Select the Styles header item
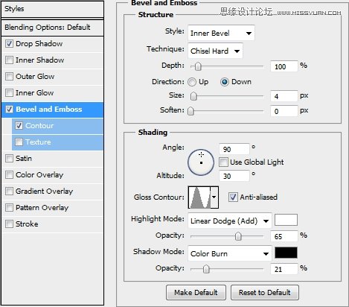Screen dimensions: 349x307 (x=52, y=9)
